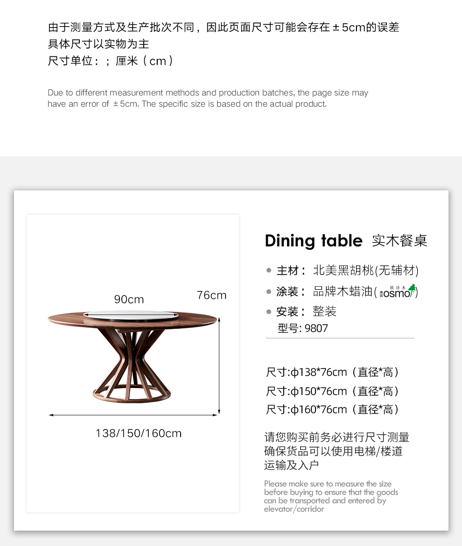
Task: Click the 138/150/160cm diameter label
Action: click(x=139, y=433)
